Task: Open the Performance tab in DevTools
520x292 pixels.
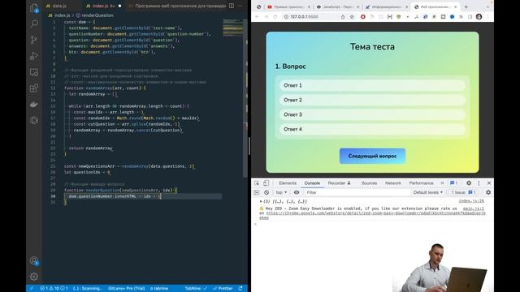Action: click(x=421, y=183)
